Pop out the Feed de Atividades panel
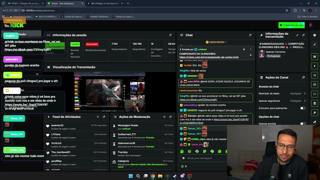The height and width of the screenshot is (180, 320). pos(104,117)
